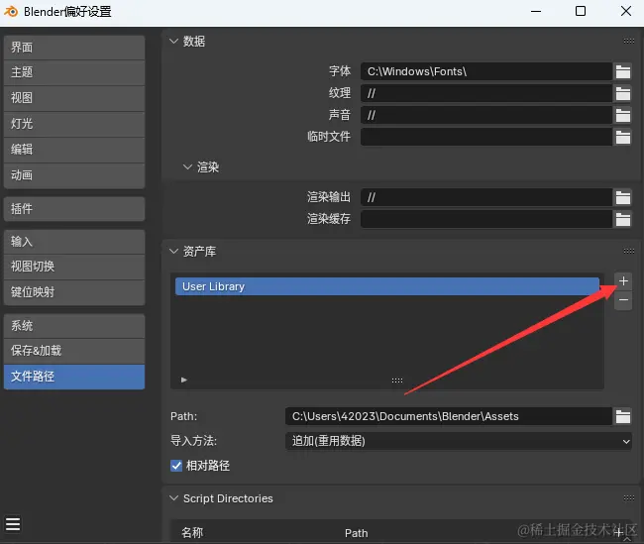Minimize the Blender preferences window
The image size is (644, 544).
[x=536, y=12]
